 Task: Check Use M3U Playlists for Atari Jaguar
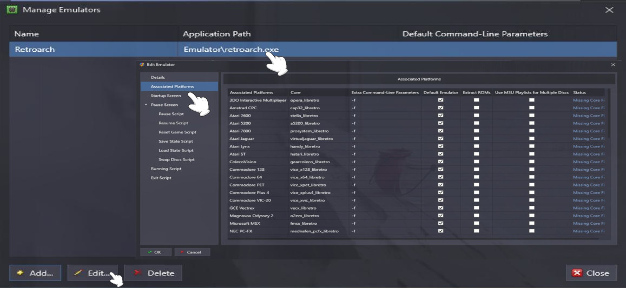tap(532, 139)
